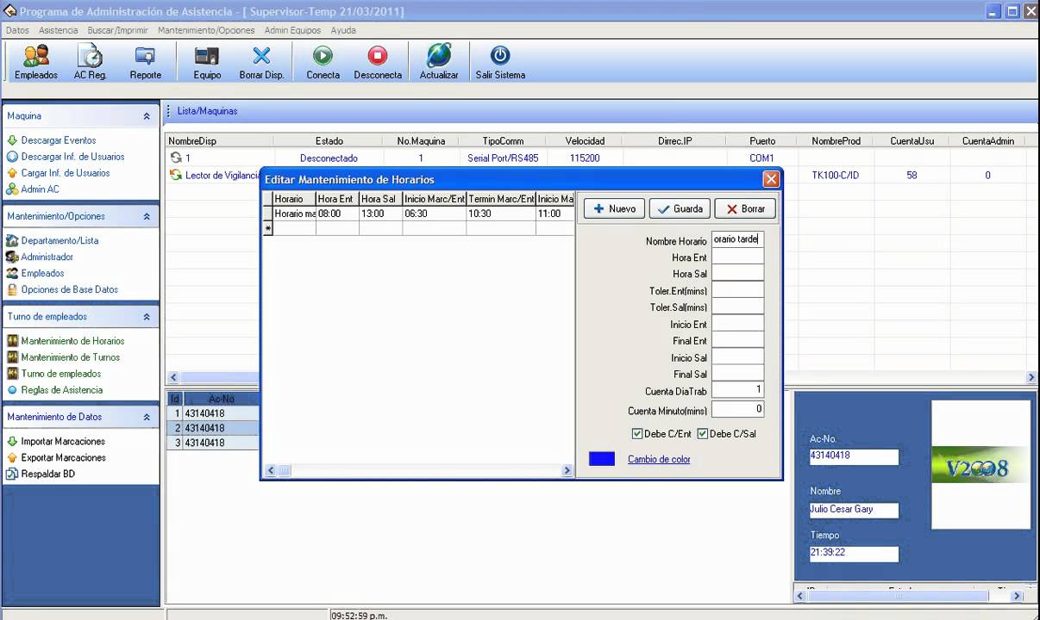Click the Nombre Horario field
This screenshot has width=1040, height=620.
point(737,240)
